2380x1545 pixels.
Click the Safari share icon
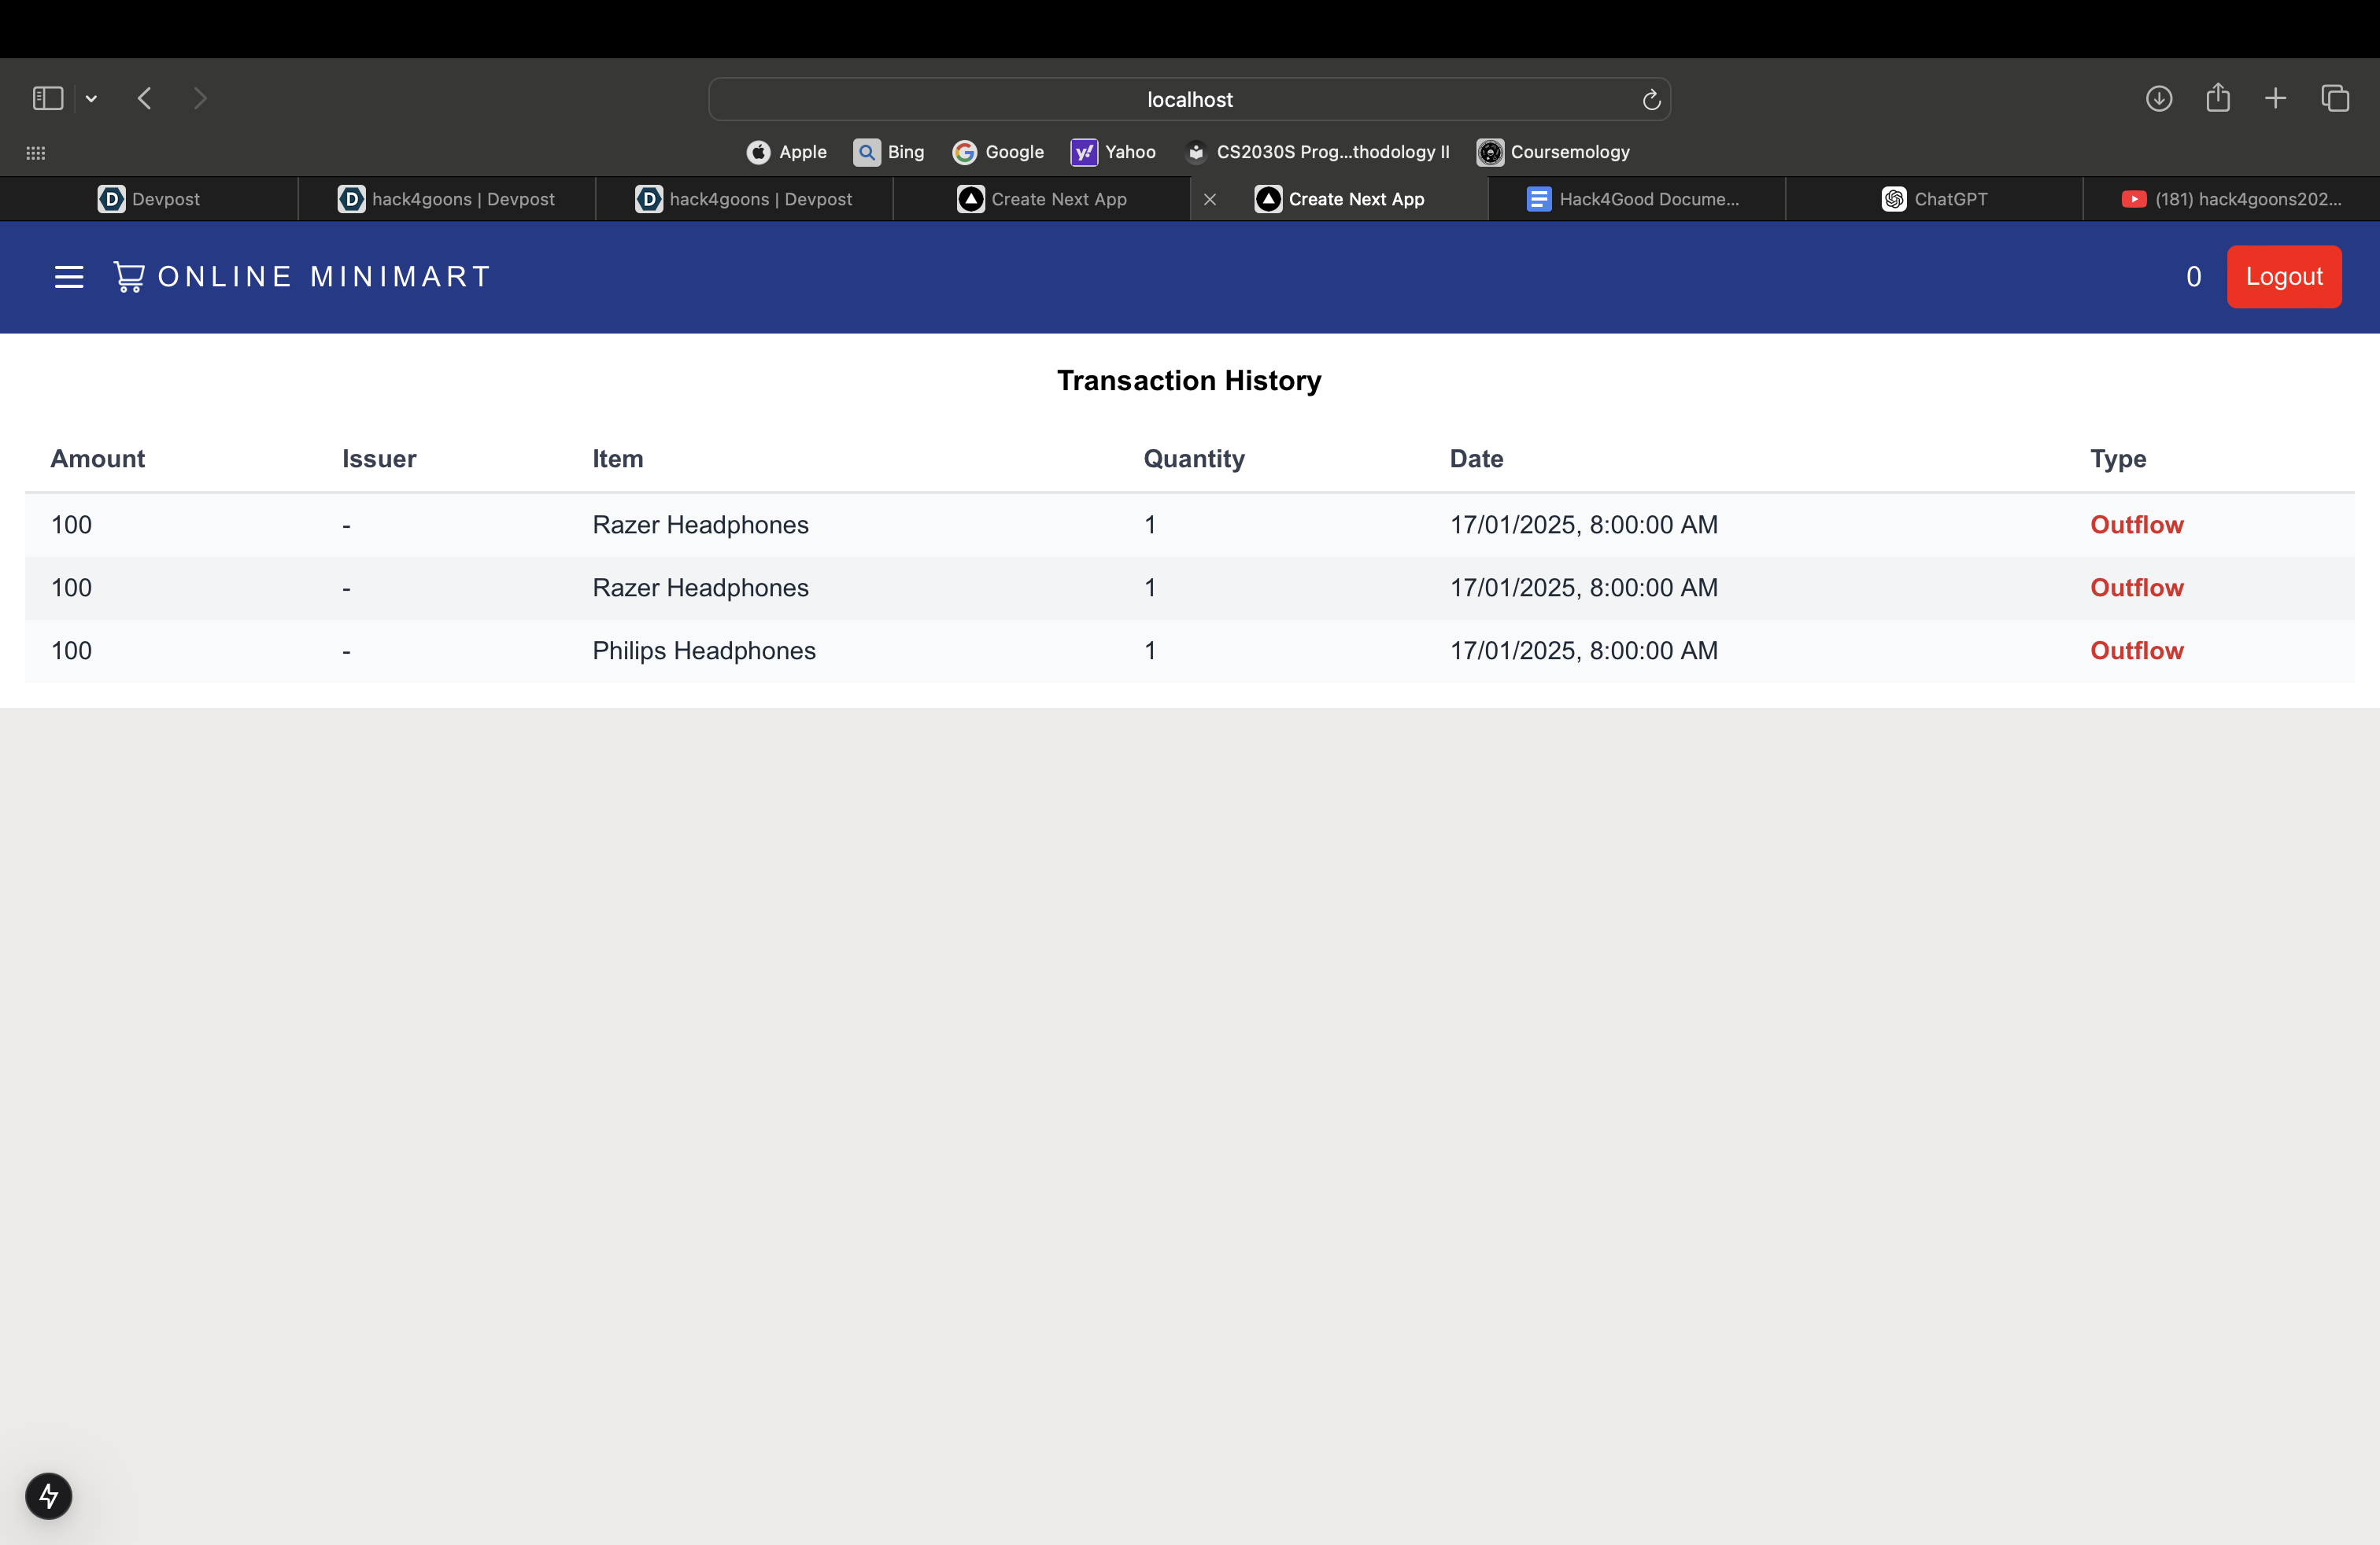2217,99
